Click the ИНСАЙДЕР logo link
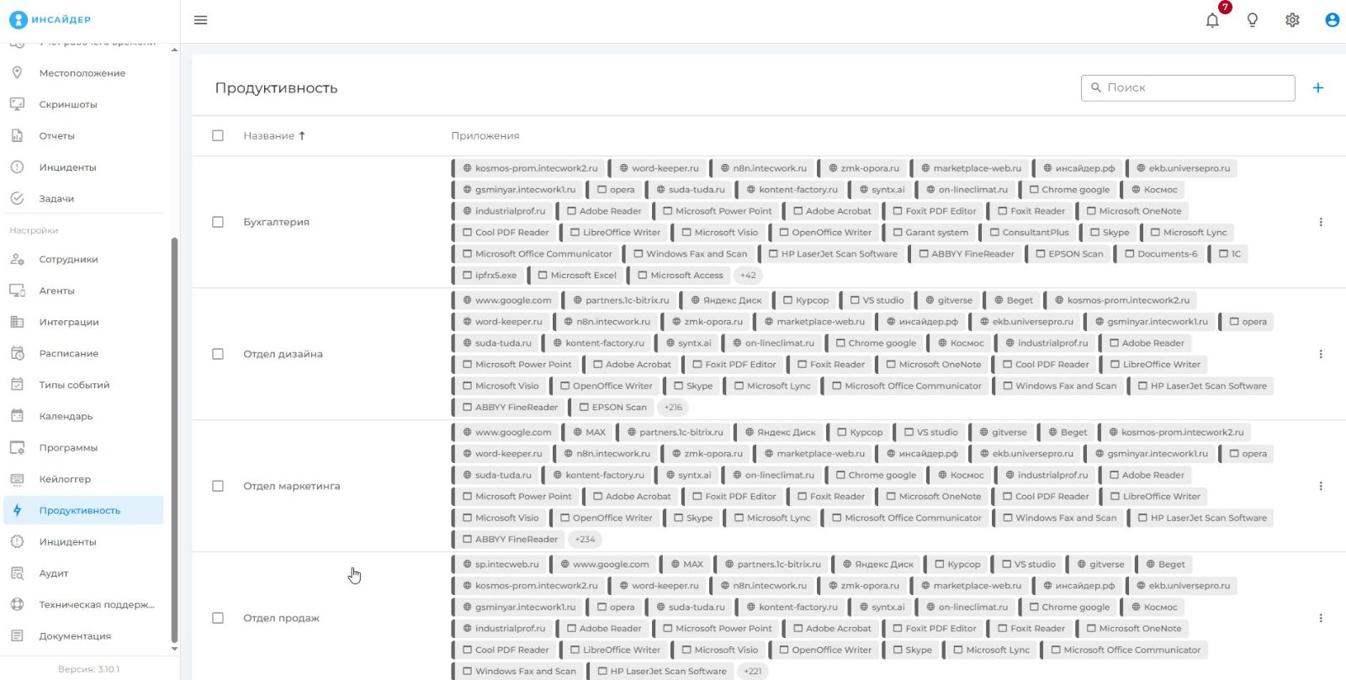This screenshot has height=680, width=1346. tap(50, 19)
